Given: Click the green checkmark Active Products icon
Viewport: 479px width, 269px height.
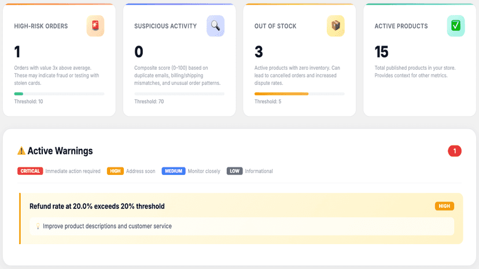Looking at the screenshot, I should 456,26.
